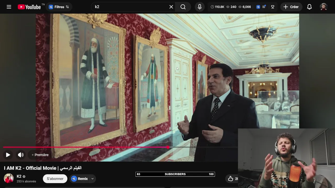The image size is (335, 188).
Task: Run search with magnifying glass icon
Action: 183,7
